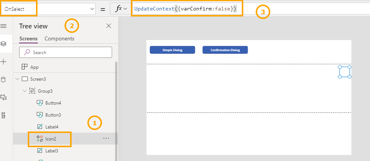Select App in the tree view

(34, 67)
